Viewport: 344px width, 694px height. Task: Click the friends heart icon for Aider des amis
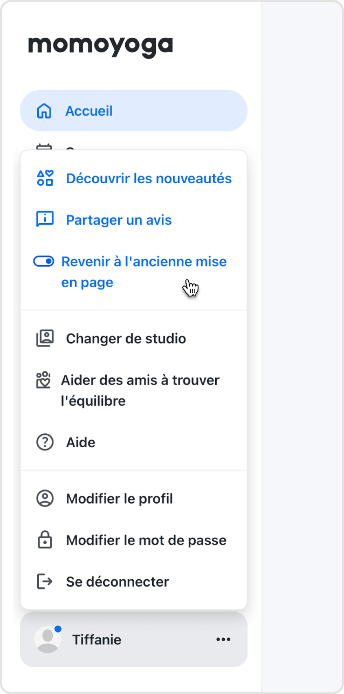(43, 380)
